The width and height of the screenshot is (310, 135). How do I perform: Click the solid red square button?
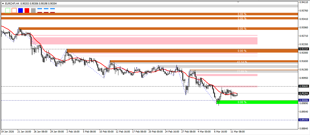point(27,10)
